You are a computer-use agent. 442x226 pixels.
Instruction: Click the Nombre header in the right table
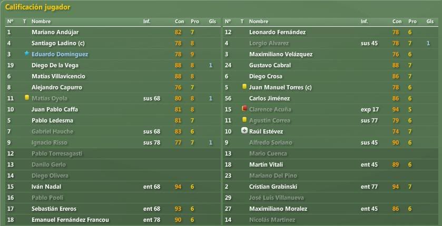tap(259, 22)
